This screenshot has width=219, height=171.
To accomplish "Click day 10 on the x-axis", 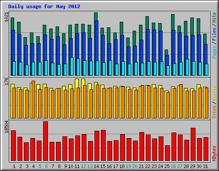I will (x=71, y=166).
